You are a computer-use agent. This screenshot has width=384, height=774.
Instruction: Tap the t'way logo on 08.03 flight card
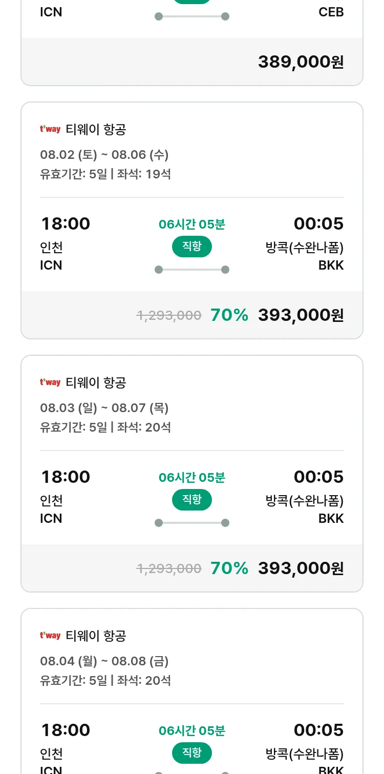[x=50, y=382]
